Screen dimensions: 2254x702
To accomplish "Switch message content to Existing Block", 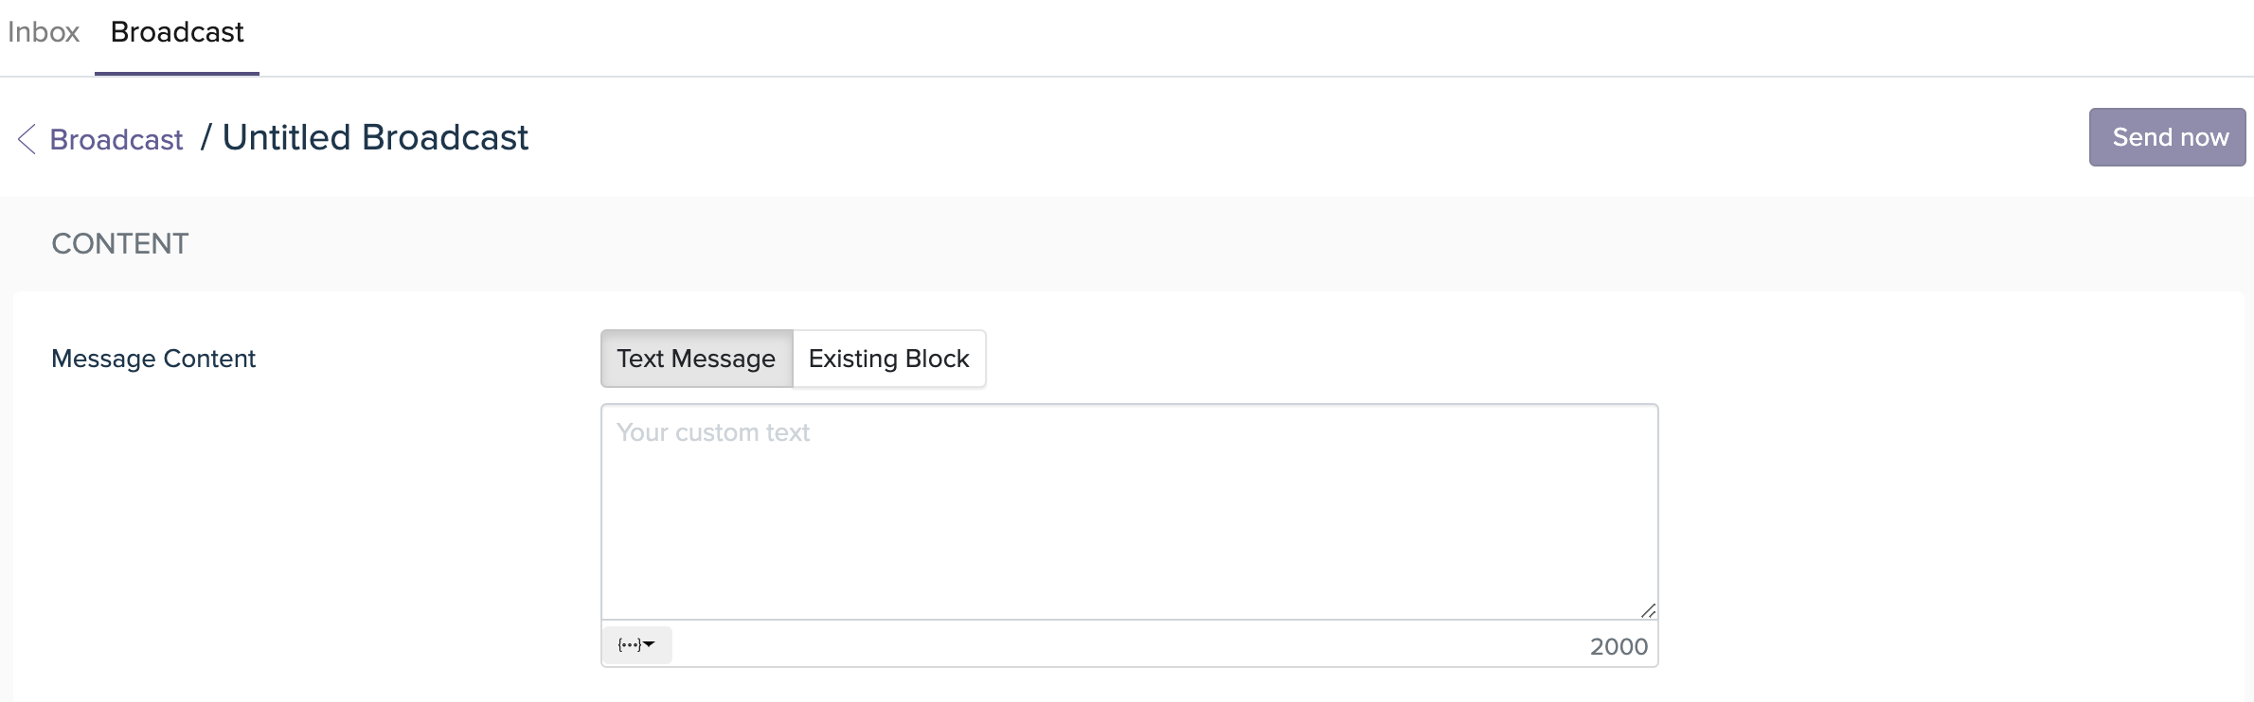I will tap(888, 359).
